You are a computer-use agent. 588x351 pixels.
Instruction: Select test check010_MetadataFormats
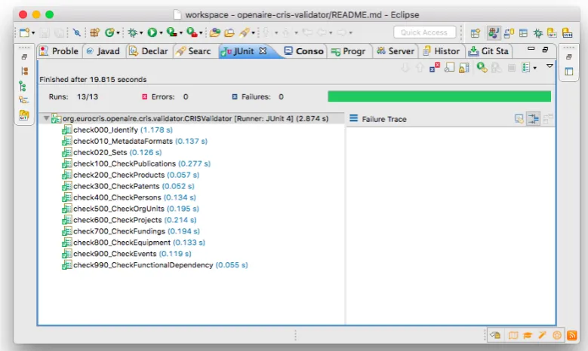[x=134, y=141]
